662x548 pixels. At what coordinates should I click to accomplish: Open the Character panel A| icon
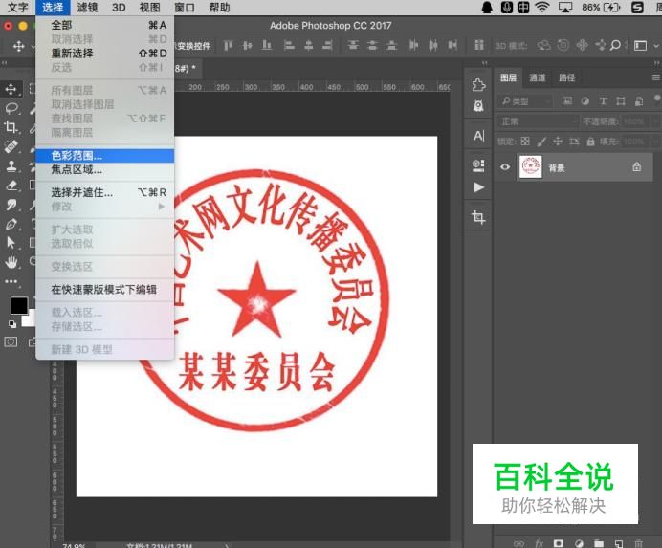click(x=478, y=136)
